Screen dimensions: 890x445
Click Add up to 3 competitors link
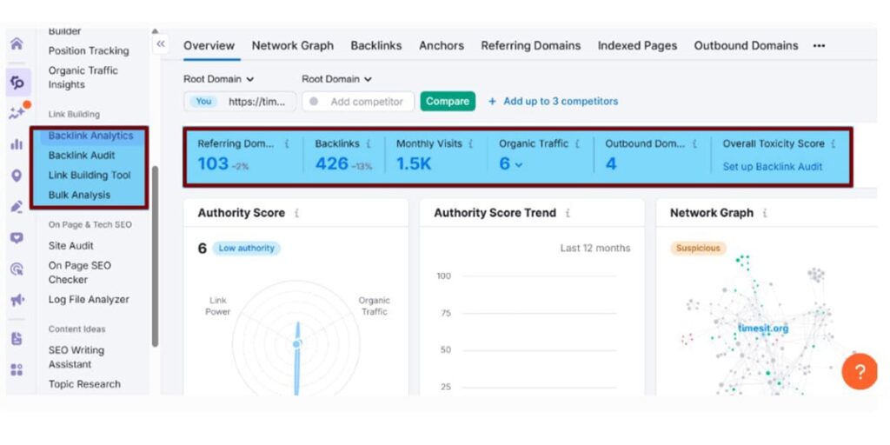coord(554,102)
